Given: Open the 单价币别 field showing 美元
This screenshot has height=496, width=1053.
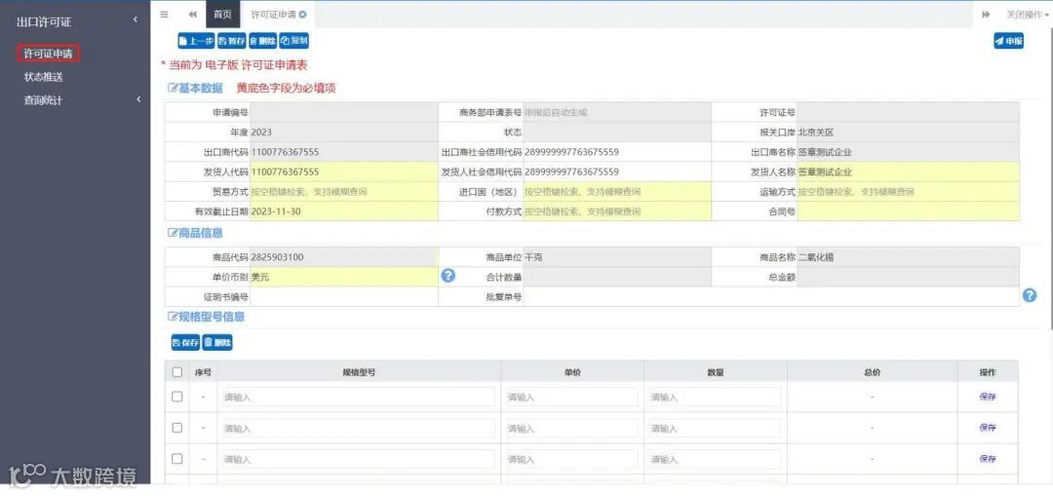Looking at the screenshot, I should tap(344, 277).
